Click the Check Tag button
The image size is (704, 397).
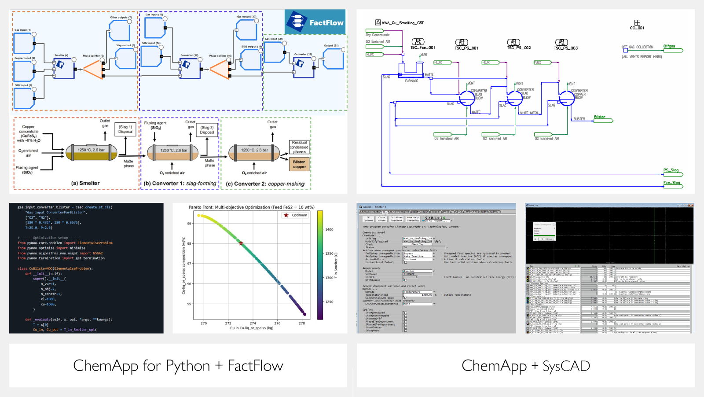(418, 244)
